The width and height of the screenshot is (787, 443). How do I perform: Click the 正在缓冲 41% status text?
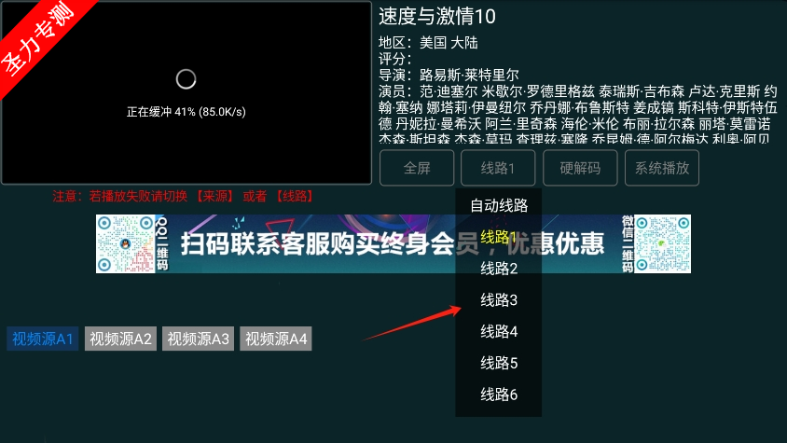point(186,112)
